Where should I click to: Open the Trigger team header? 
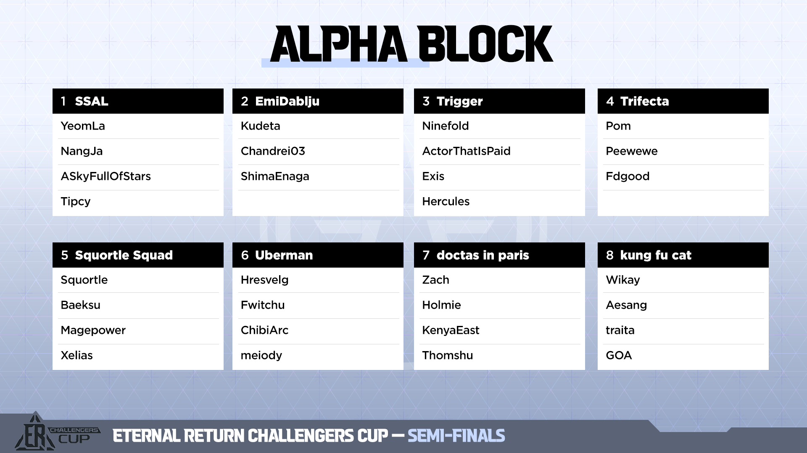499,101
